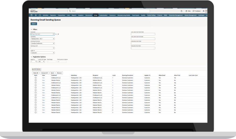Open the Feedback icon in header
This screenshot has width=236, height=139.
pos(194,11)
